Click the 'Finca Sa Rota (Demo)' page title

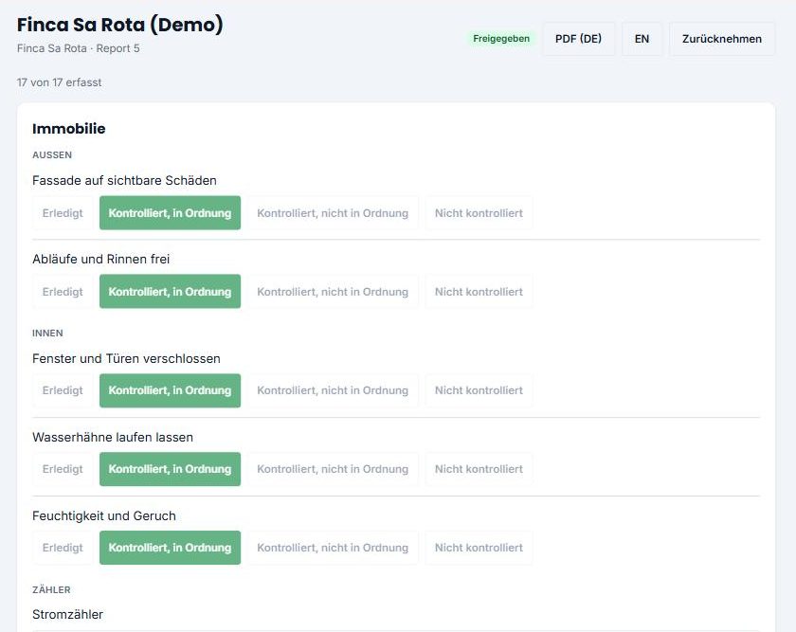click(119, 25)
